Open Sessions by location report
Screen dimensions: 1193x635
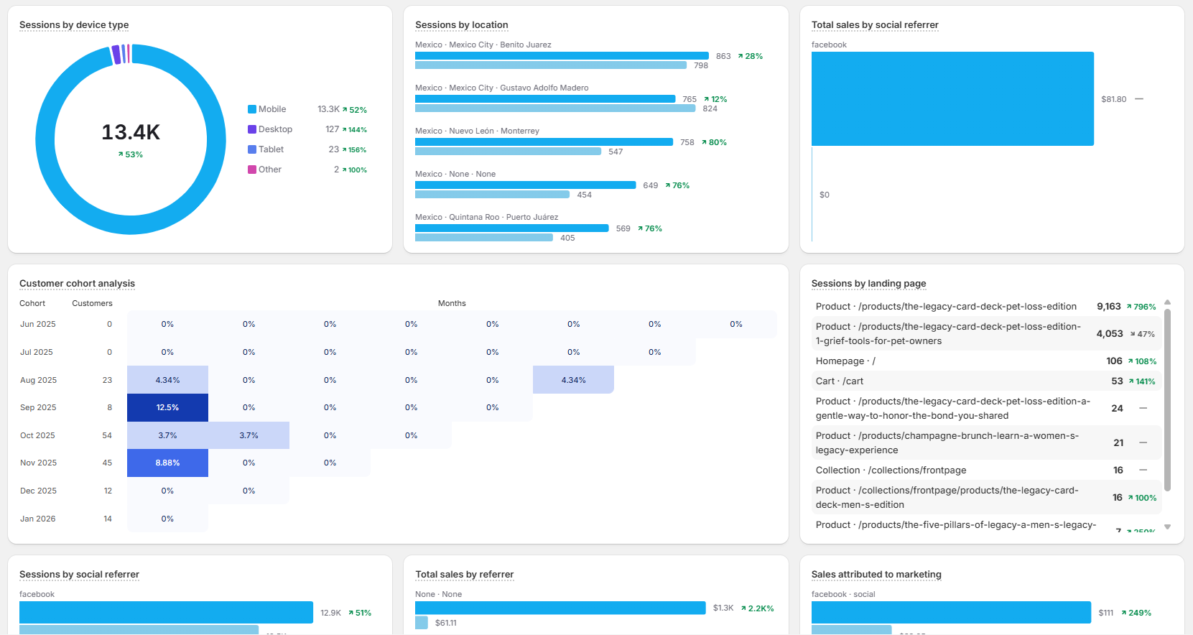tap(461, 25)
